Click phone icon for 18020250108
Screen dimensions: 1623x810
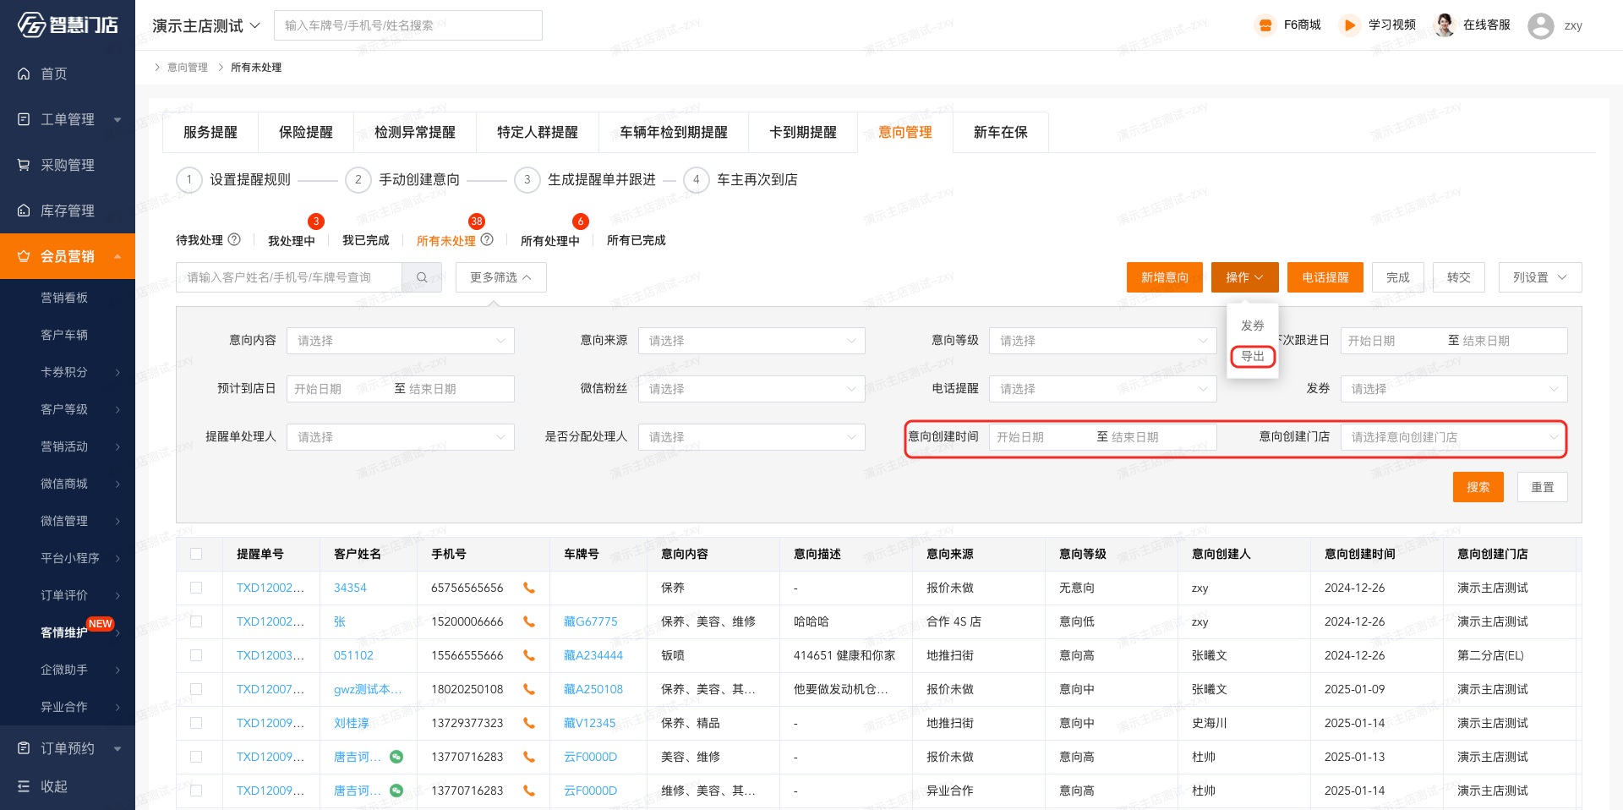coord(529,689)
